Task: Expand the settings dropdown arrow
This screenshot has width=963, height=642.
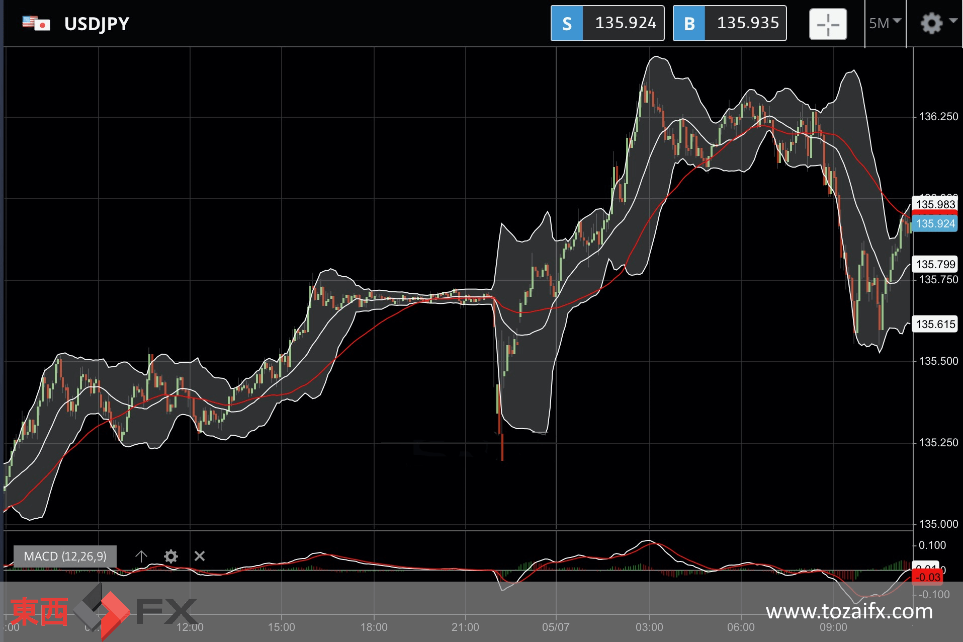Action: click(953, 21)
